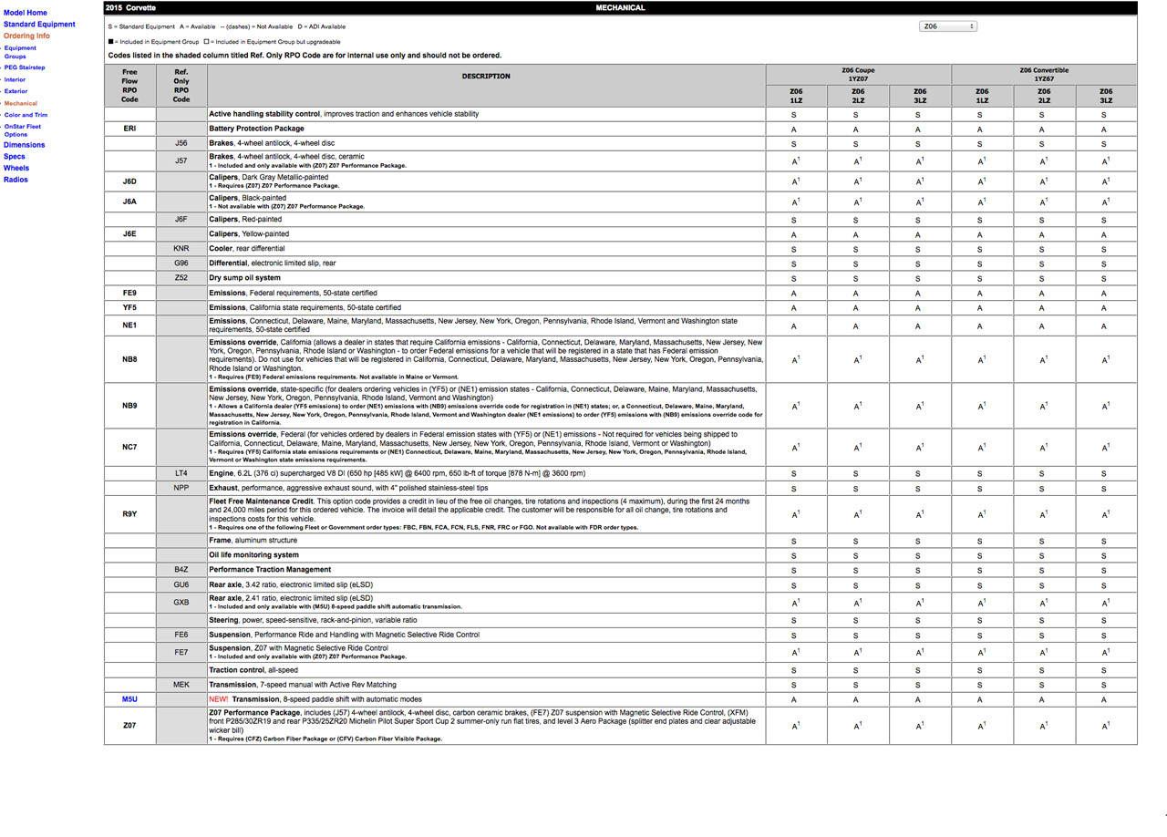Click NE1 emissions code cell
Image resolution: width=1167 pixels, height=837 pixels.
point(129,325)
